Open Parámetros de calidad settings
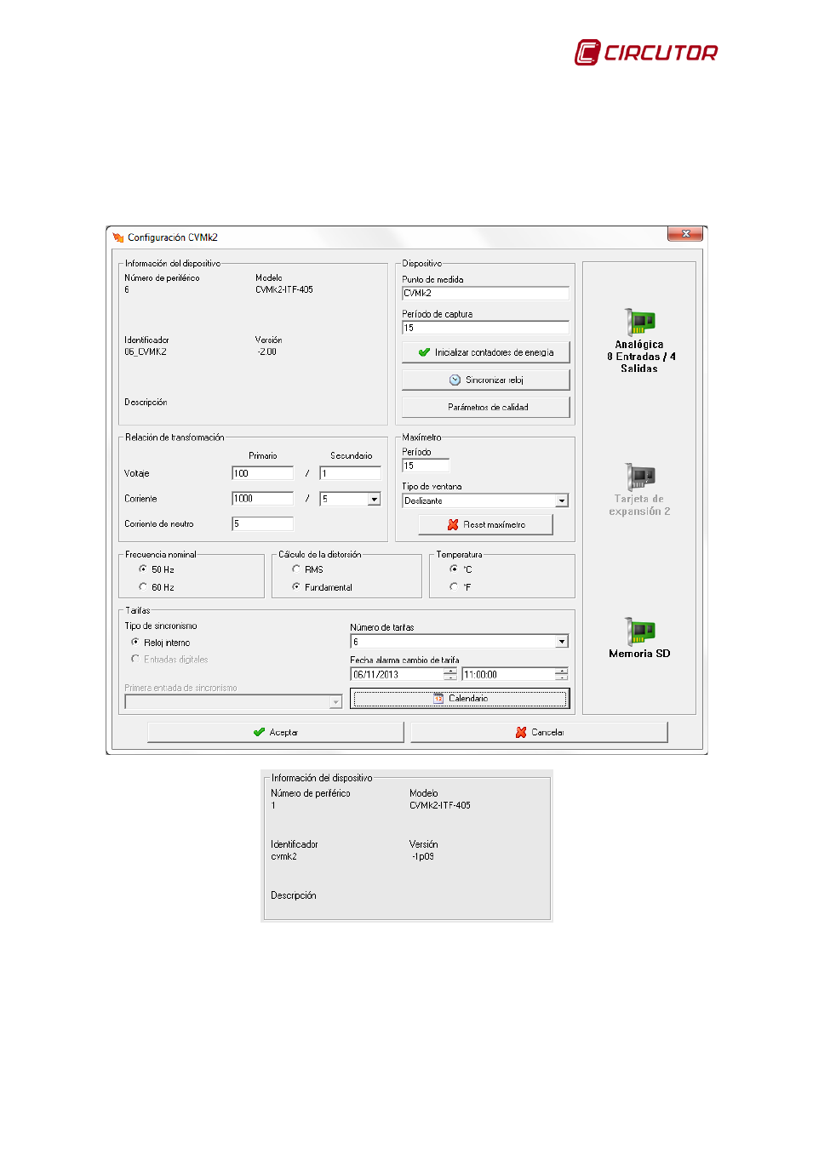Image resolution: width=813 pixels, height=1149 pixels. pos(485,408)
